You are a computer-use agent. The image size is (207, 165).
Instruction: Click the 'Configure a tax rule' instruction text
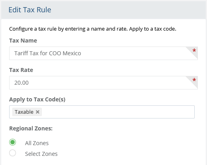coord(93,29)
